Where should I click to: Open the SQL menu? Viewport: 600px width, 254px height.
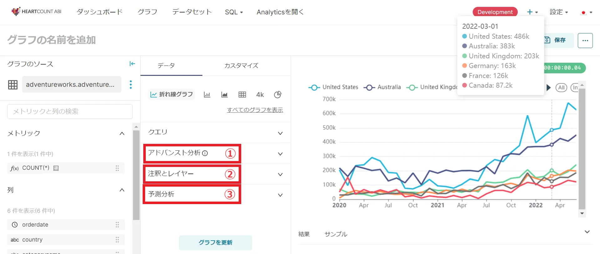pos(234,12)
